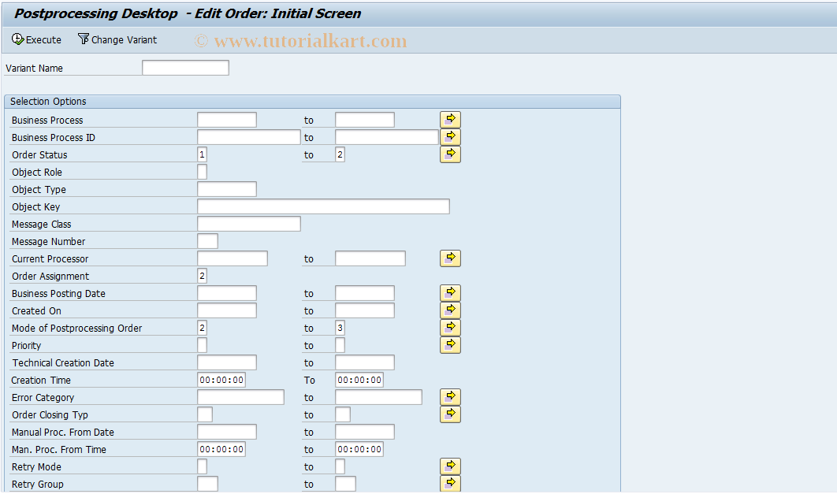Open multiple selection for Business Process
Screen dimensions: 837x494
pos(450,119)
